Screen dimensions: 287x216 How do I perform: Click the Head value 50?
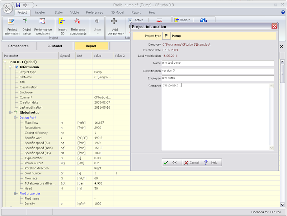coord(96,188)
